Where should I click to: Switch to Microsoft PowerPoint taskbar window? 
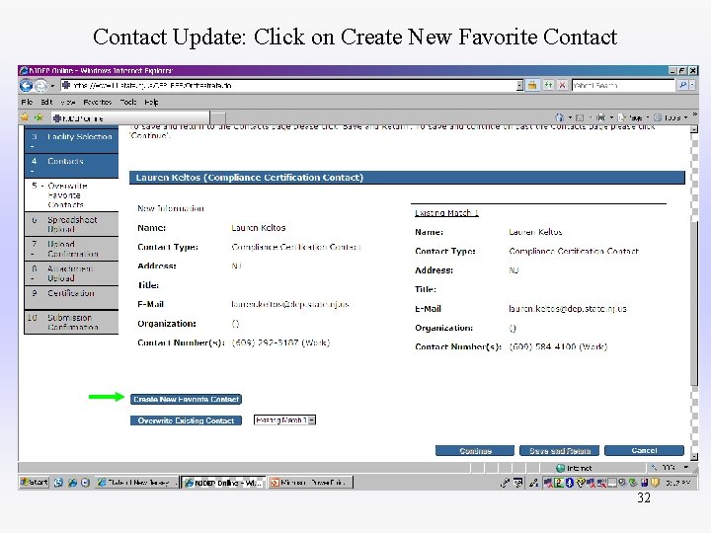(311, 483)
